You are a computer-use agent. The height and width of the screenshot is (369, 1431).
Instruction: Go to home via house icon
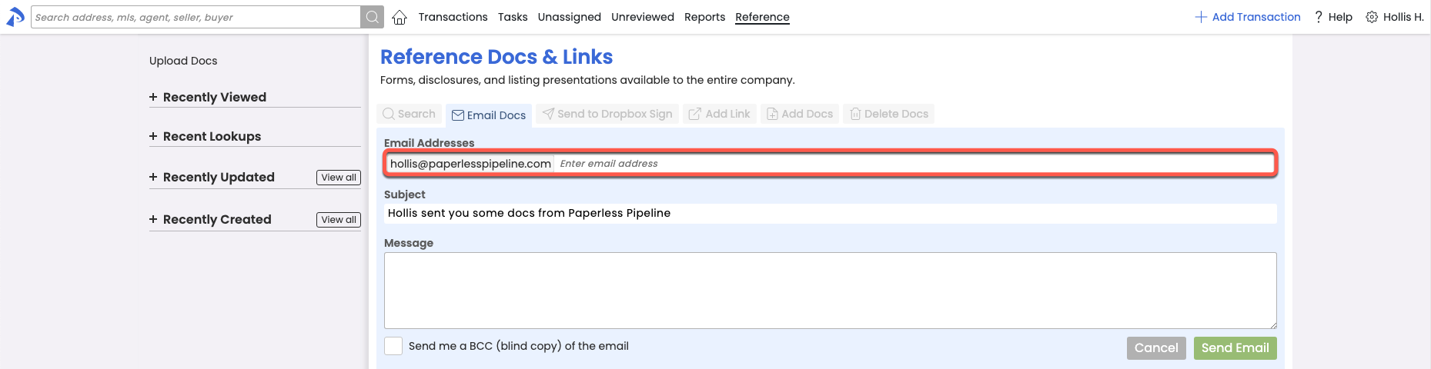400,17
